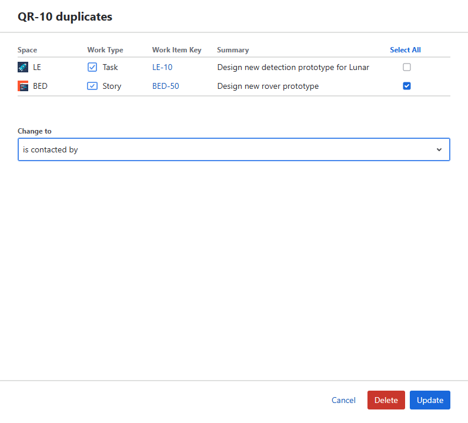The width and height of the screenshot is (468, 423).
Task: Click the 'BED' space name
Action: pyautogui.click(x=40, y=86)
